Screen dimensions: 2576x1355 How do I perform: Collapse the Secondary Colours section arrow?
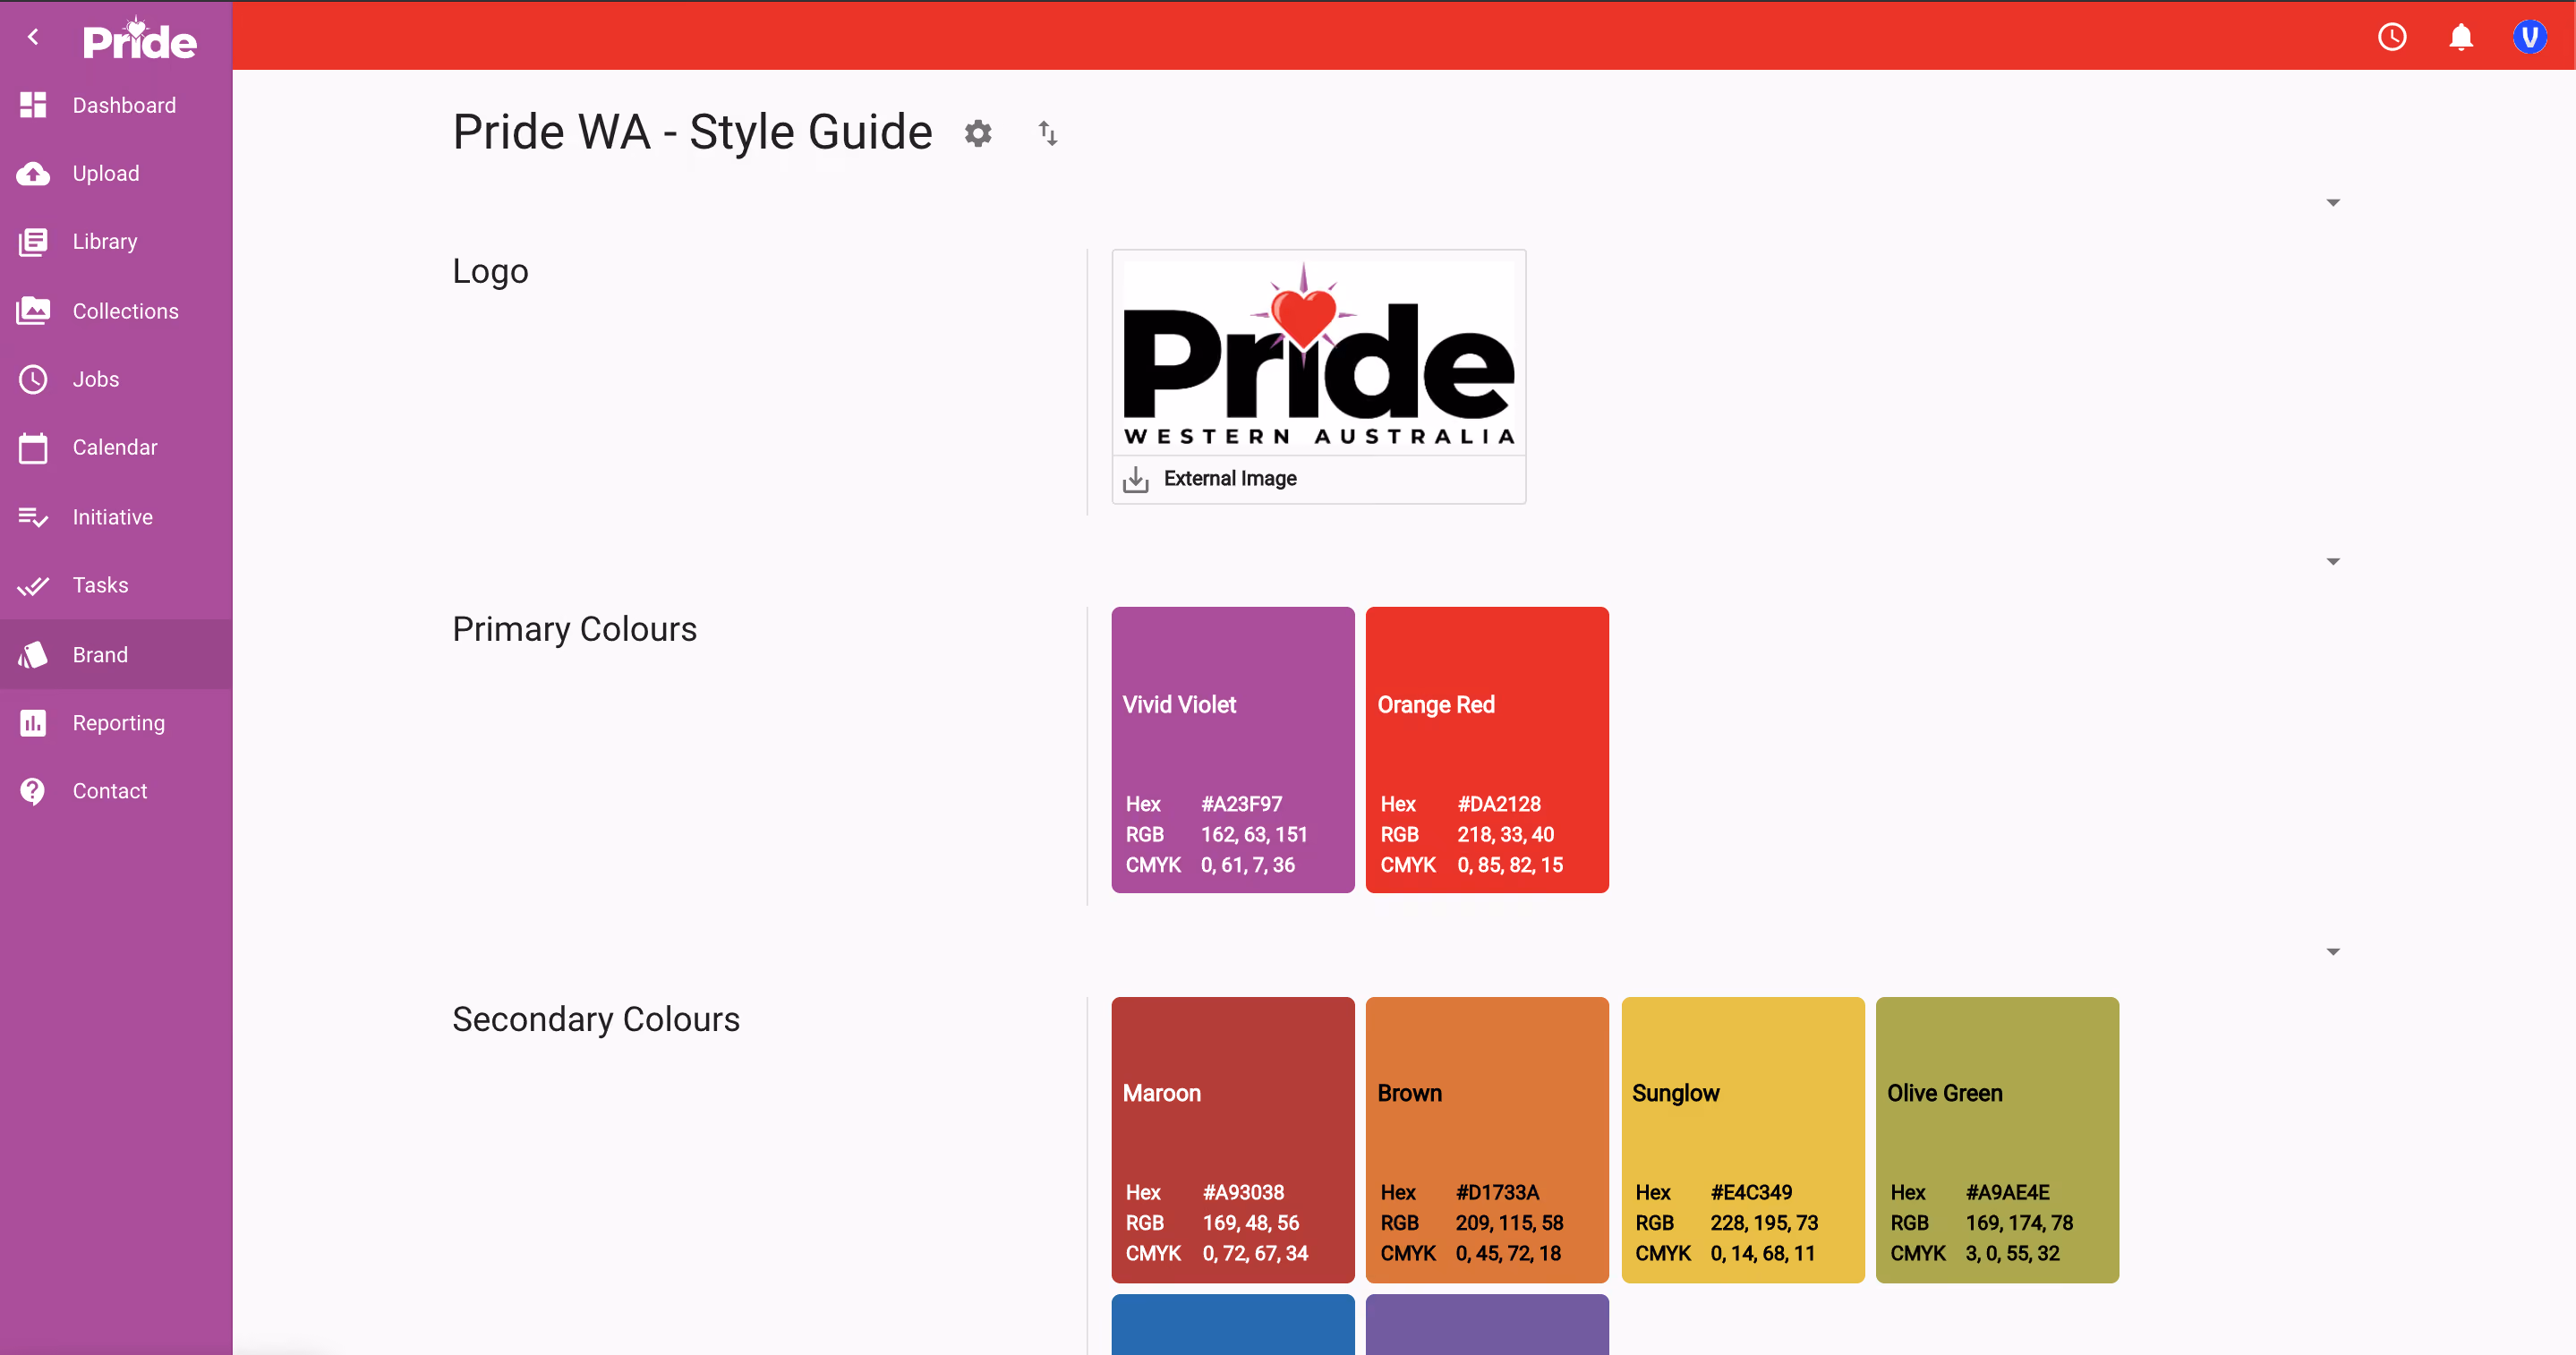2333,952
